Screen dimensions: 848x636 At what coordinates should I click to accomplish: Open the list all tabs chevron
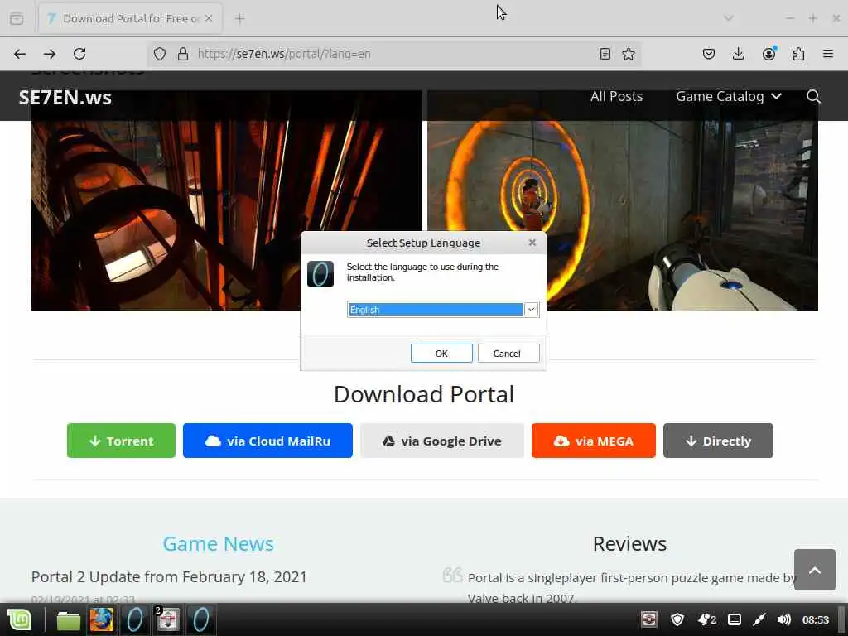point(729,18)
